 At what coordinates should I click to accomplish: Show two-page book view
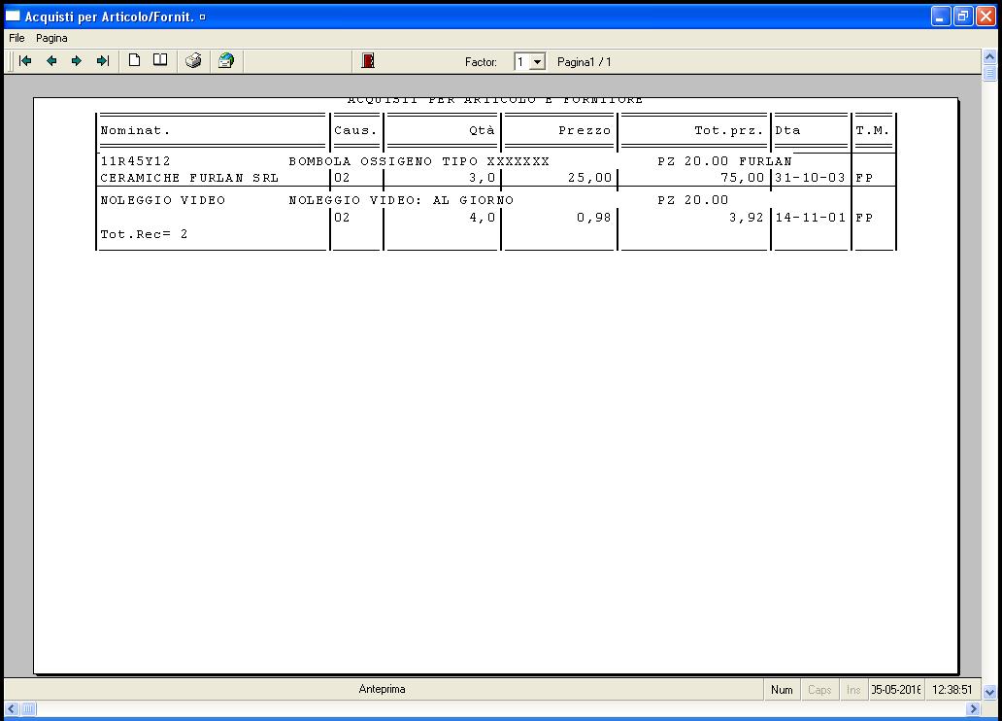click(160, 61)
